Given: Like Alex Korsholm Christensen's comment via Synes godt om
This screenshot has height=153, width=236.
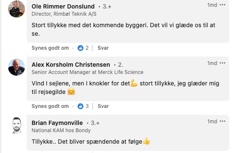Looking at the screenshot, I should (50, 106).
